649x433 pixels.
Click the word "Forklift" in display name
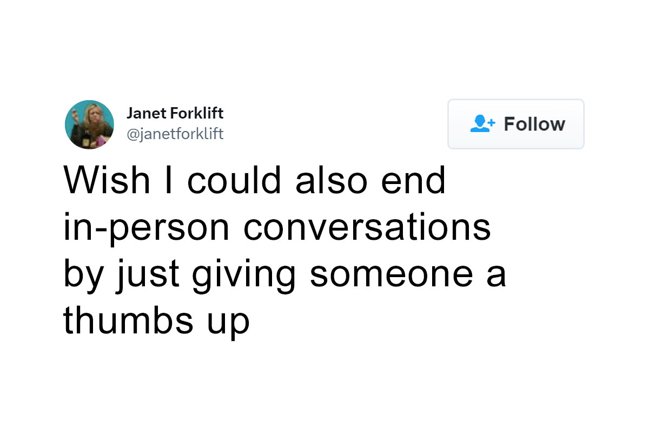tap(196, 114)
